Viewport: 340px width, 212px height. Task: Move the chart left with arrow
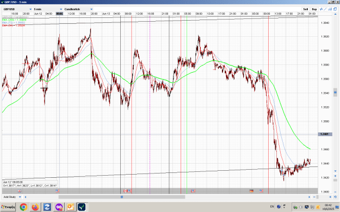pyautogui.click(x=26, y=197)
